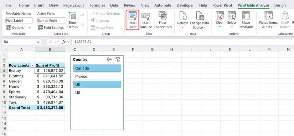Open PivotTable Options
This screenshot has height=136, width=294.
(15, 28)
